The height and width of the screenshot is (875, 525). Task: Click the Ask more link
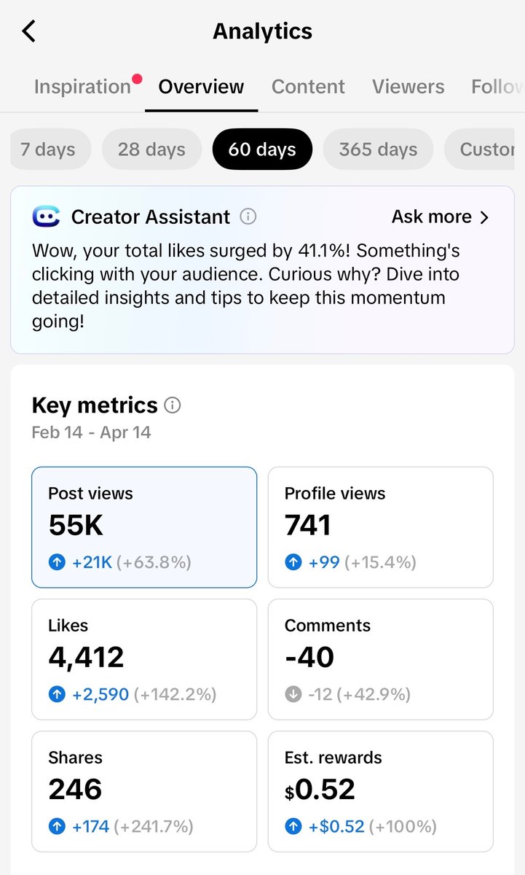431,217
